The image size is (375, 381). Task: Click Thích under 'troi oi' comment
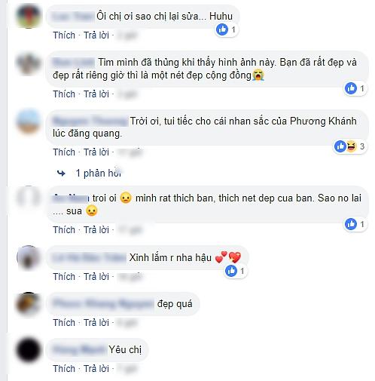pos(64,230)
